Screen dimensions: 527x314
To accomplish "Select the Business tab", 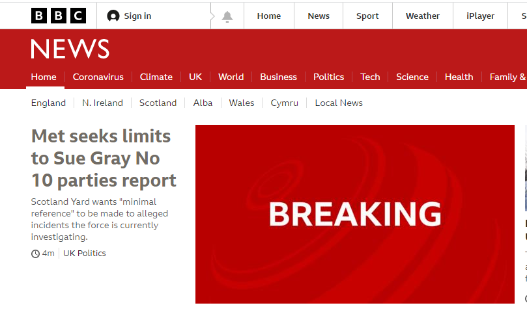I will 278,77.
